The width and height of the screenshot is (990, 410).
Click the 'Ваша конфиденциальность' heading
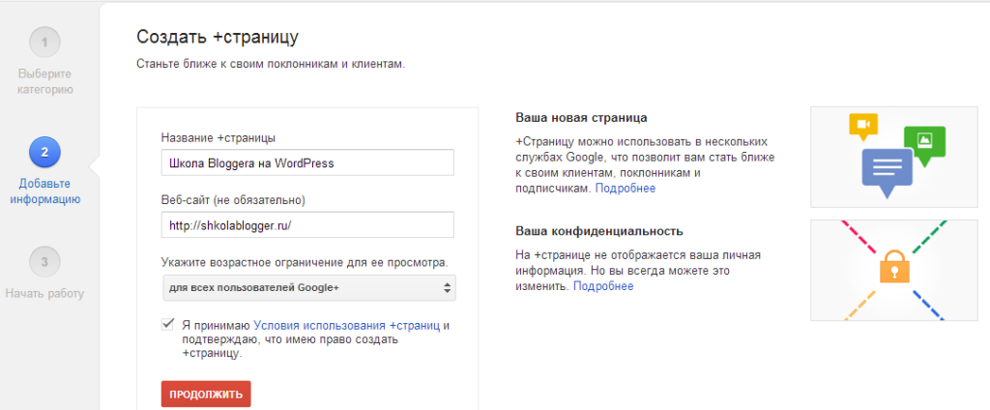tap(599, 230)
